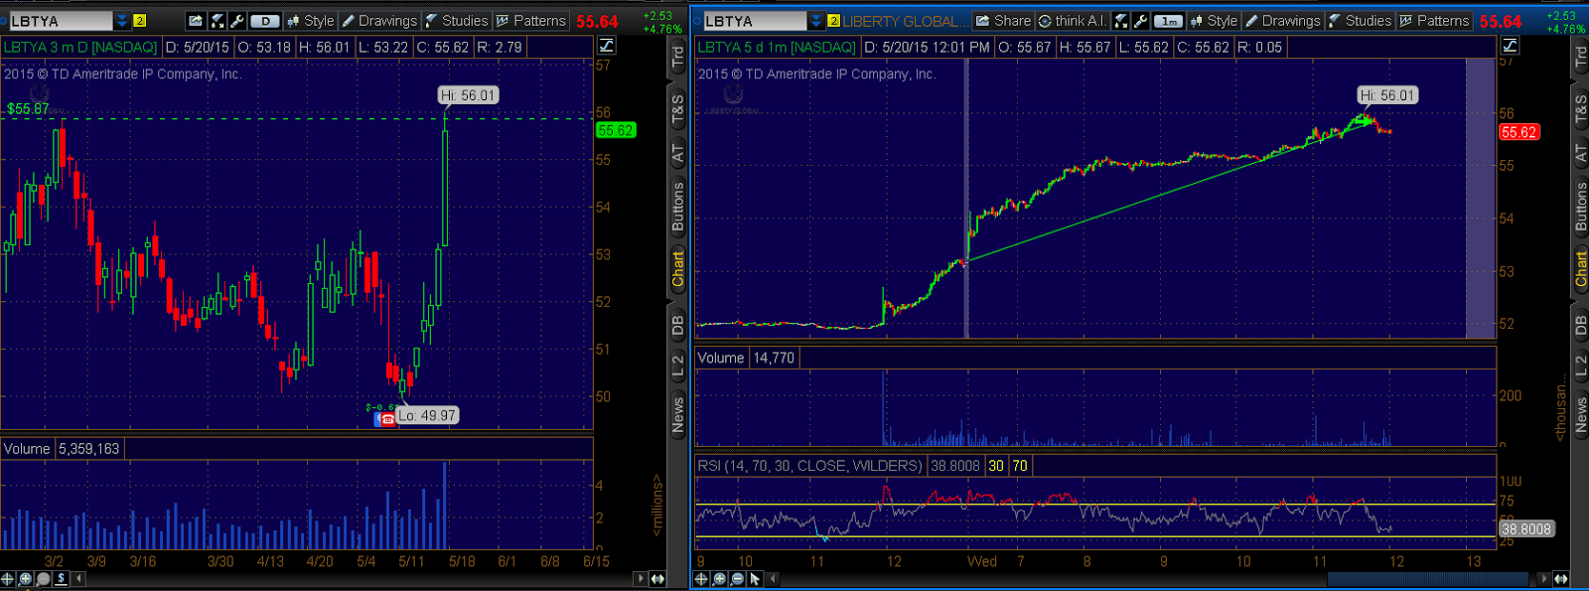Select pan crosshair tool under right chart
Screen dimensions: 1589x591
click(x=701, y=578)
